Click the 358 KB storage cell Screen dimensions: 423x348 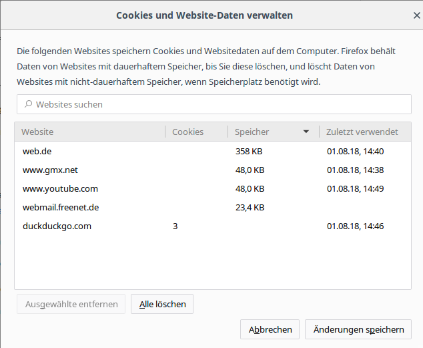tap(249, 152)
